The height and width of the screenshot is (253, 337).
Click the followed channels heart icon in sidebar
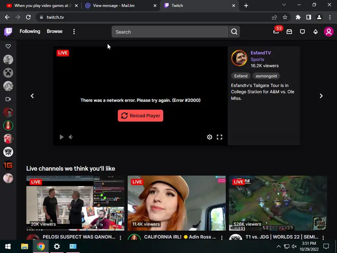(8, 46)
